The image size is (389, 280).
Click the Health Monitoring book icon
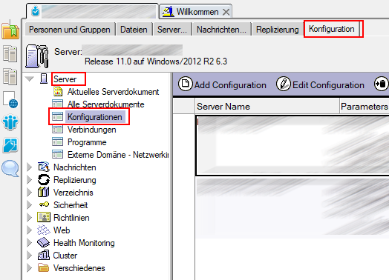[x=44, y=242]
